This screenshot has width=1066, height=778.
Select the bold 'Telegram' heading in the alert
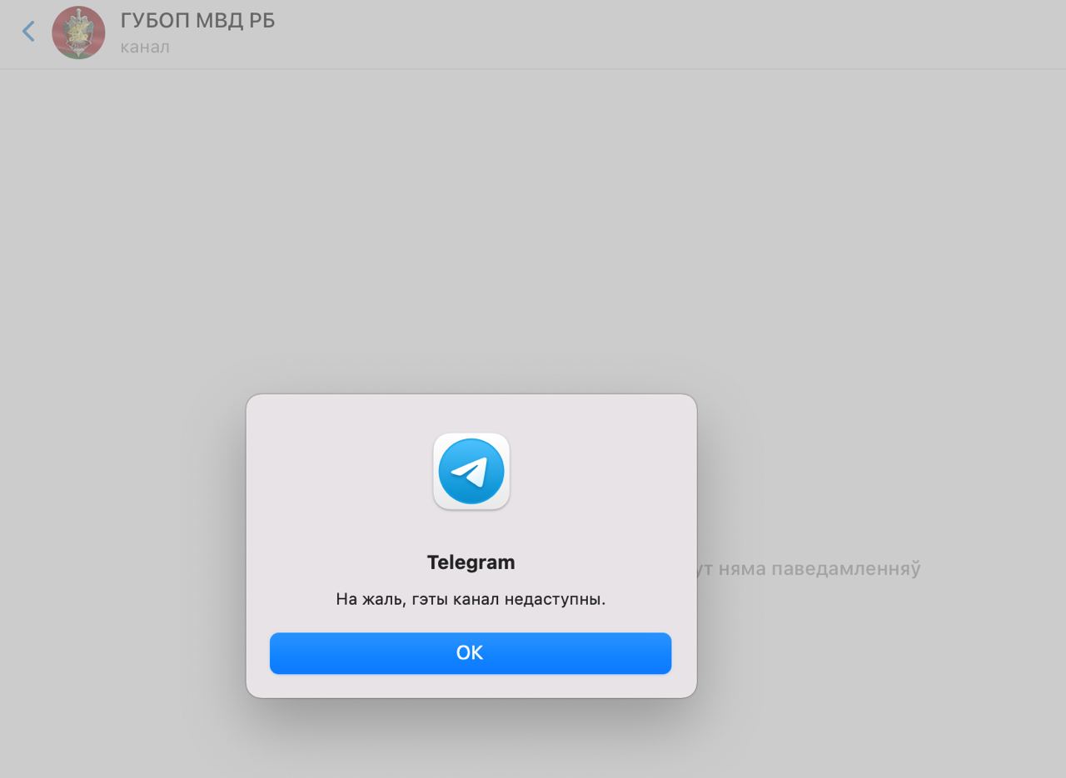tap(471, 562)
